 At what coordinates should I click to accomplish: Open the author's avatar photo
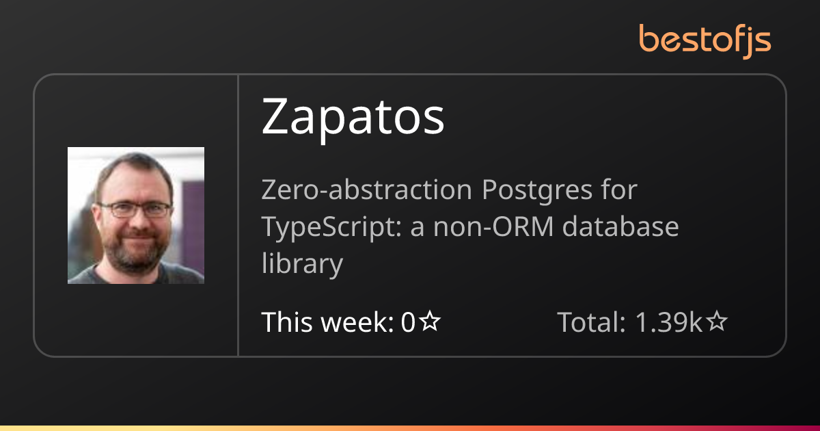click(136, 215)
